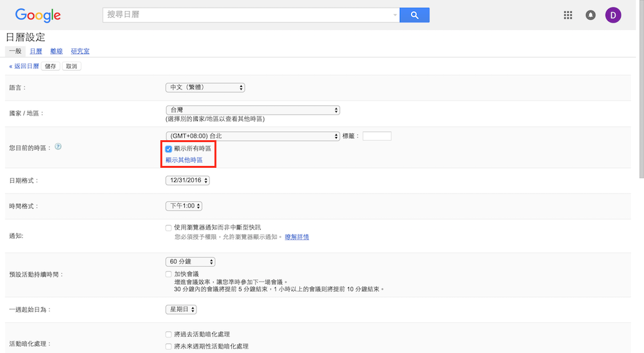
Task: Open the notifications bell
Action: [591, 15]
